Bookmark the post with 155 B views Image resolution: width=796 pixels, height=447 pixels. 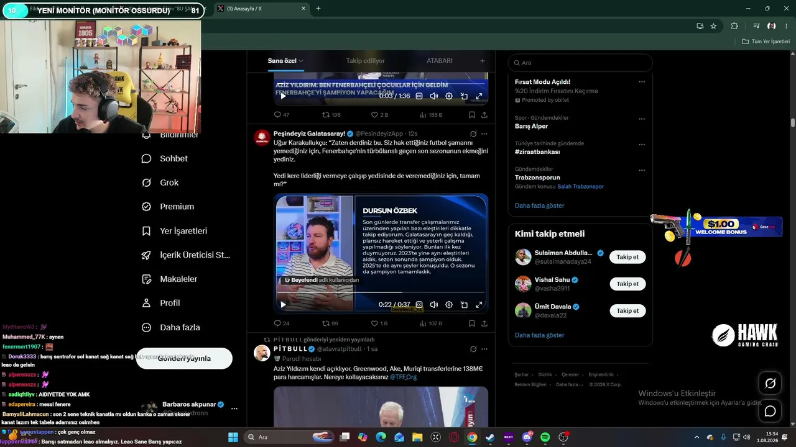(x=472, y=115)
